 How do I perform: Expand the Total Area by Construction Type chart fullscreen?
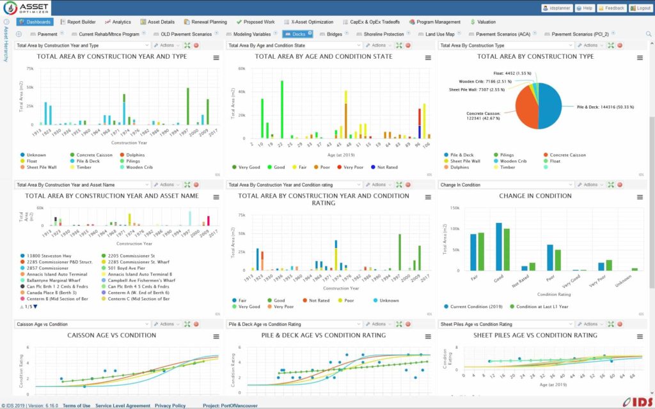click(x=611, y=45)
